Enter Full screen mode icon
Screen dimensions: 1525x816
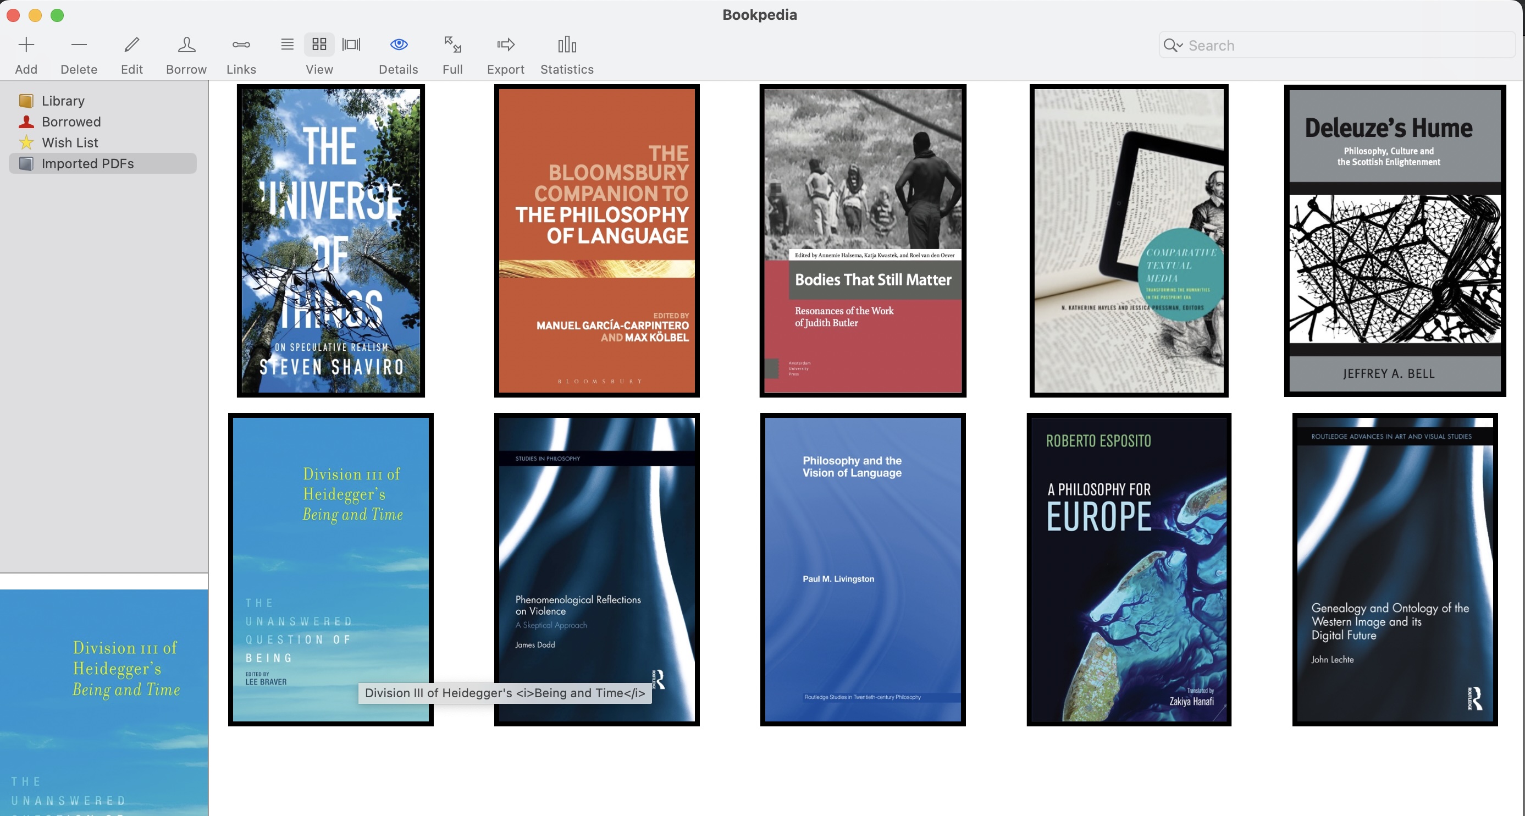pos(452,45)
